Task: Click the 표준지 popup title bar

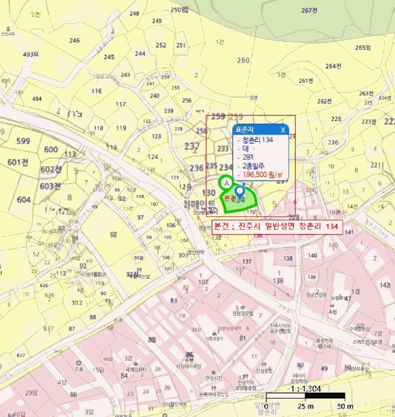Action: click(x=261, y=130)
